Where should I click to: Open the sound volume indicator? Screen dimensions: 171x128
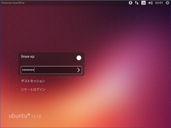click(150, 3)
